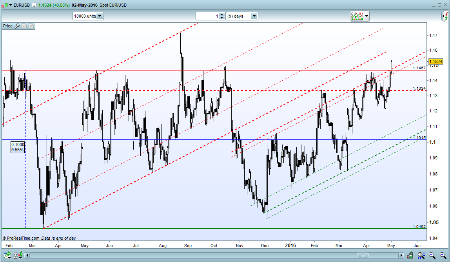This screenshot has width=450, height=262.
Task: Click the move Price panel down icon
Action: [24, 26]
